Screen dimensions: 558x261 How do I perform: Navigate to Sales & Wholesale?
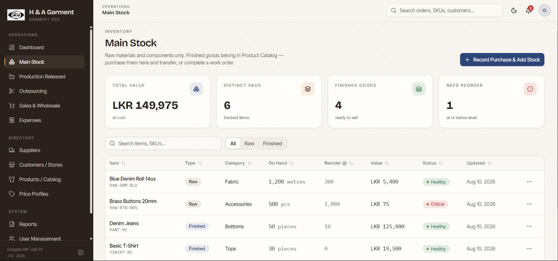[x=44, y=106]
